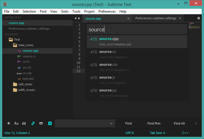
Task: Choose source.js result in quick panel
Action: (137, 80)
